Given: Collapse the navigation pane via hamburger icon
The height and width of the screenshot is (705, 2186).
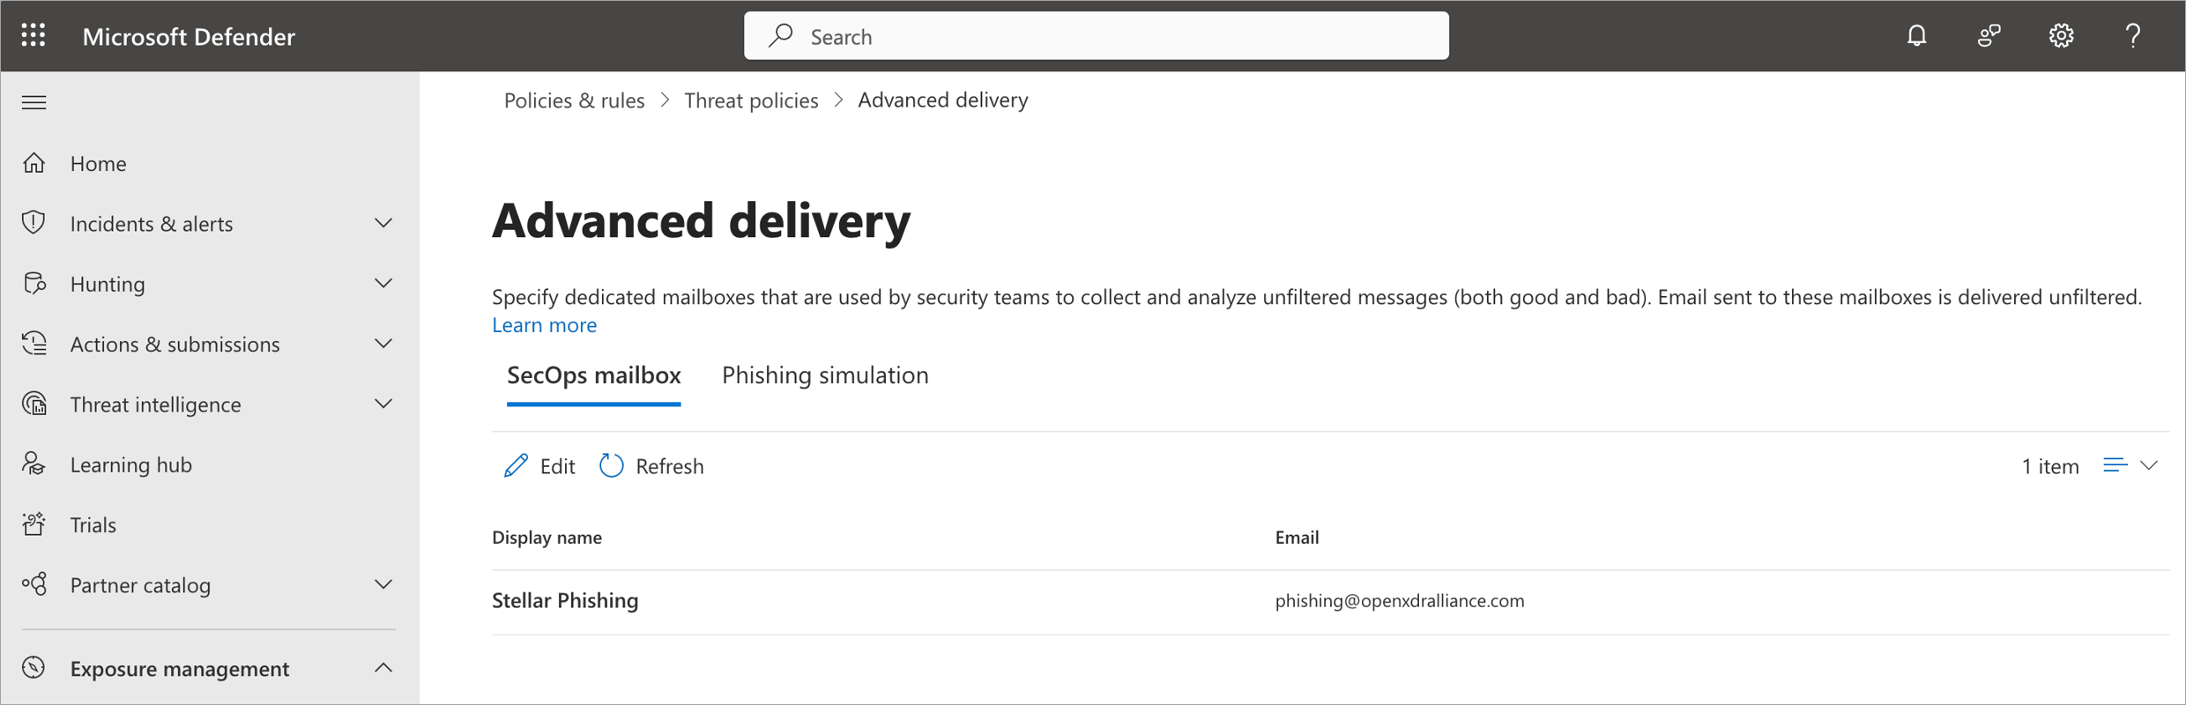Looking at the screenshot, I should pyautogui.click(x=33, y=102).
